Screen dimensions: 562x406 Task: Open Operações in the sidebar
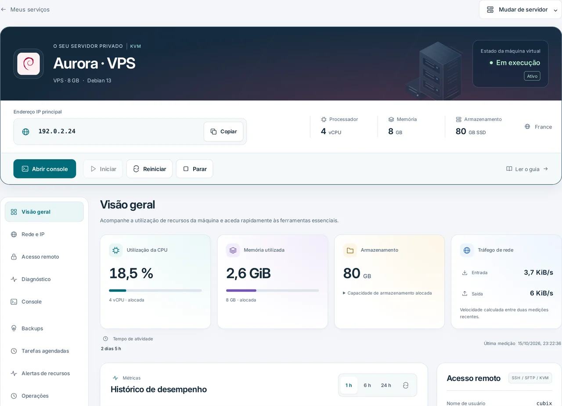pos(44,396)
